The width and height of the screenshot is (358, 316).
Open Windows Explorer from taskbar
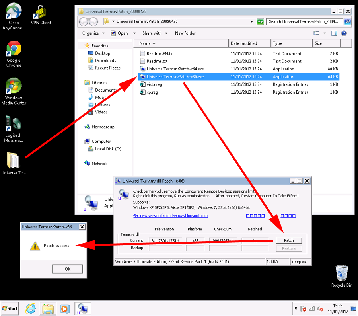[48, 308]
